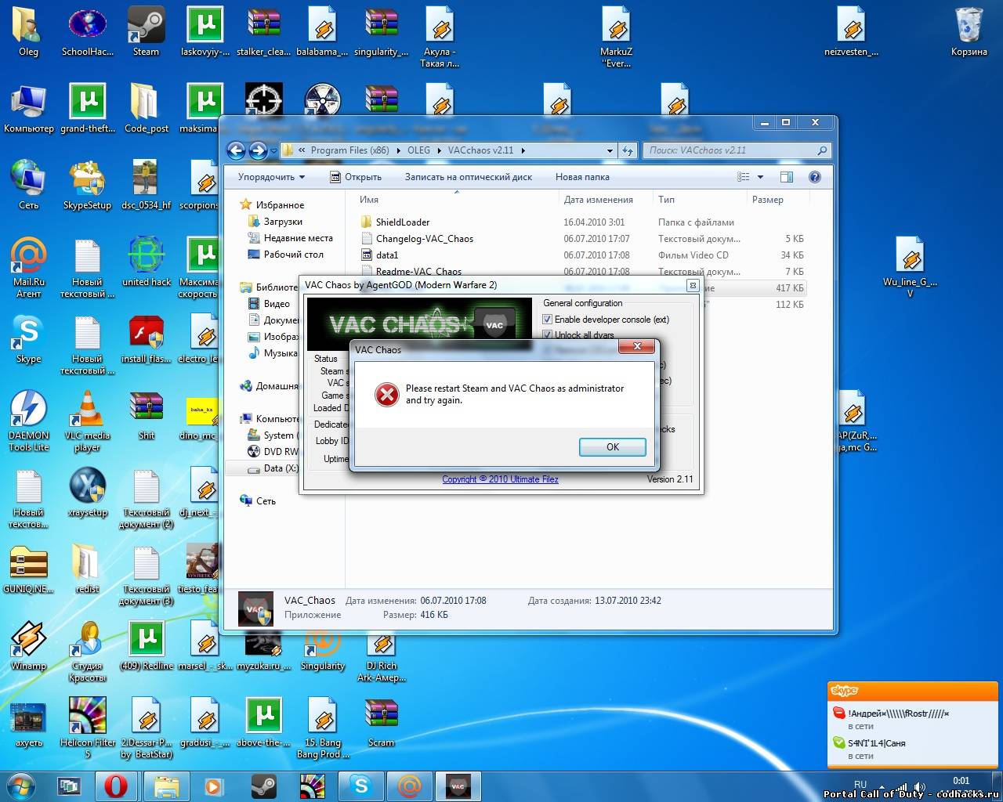The image size is (1003, 802).
Task: Open the address bar history dropdown
Action: 610,150
